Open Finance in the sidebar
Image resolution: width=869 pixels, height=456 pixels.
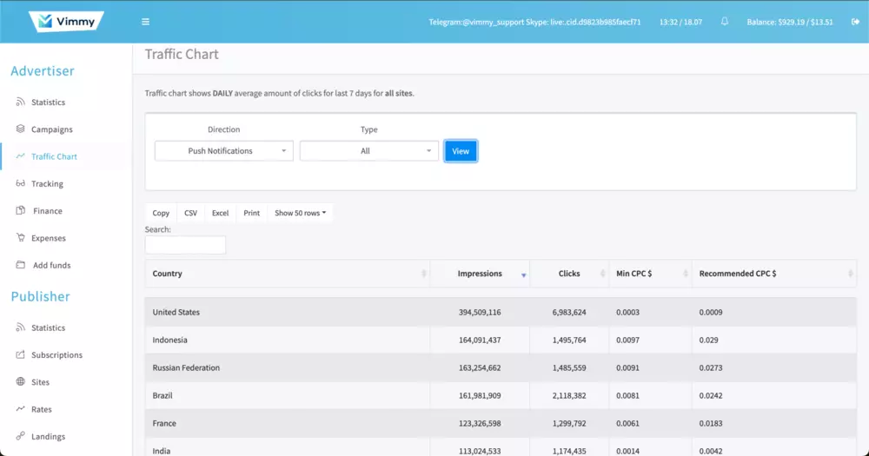[48, 210]
